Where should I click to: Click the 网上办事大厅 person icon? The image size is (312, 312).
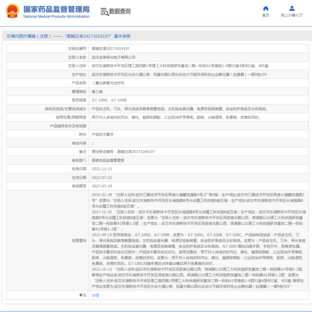coord(292,9)
